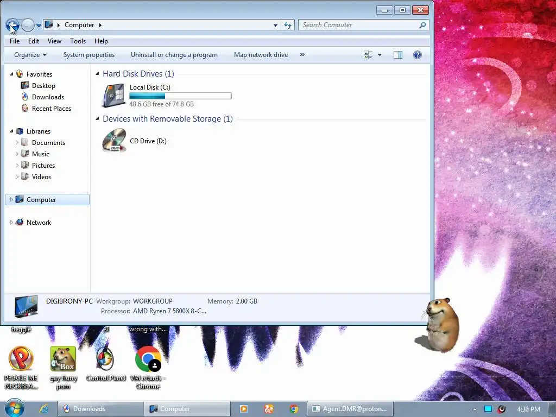Open the Edit menu

coord(34,41)
